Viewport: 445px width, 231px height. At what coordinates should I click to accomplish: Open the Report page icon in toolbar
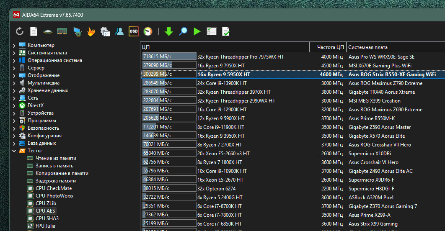[34, 31]
